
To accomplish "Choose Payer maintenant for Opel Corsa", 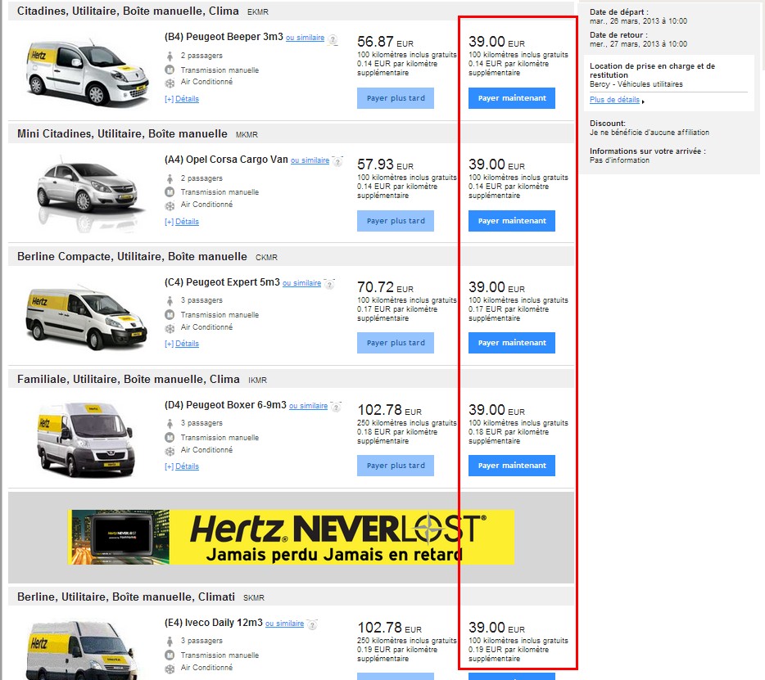I will point(512,221).
